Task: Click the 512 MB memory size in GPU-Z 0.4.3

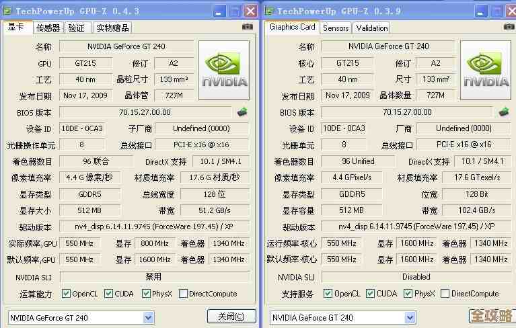Action: [x=89, y=210]
